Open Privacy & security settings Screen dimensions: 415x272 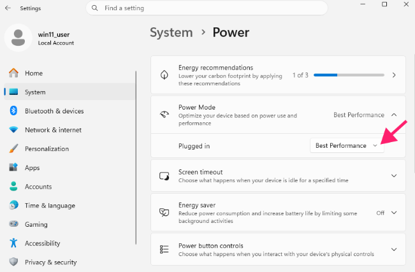coord(70,262)
